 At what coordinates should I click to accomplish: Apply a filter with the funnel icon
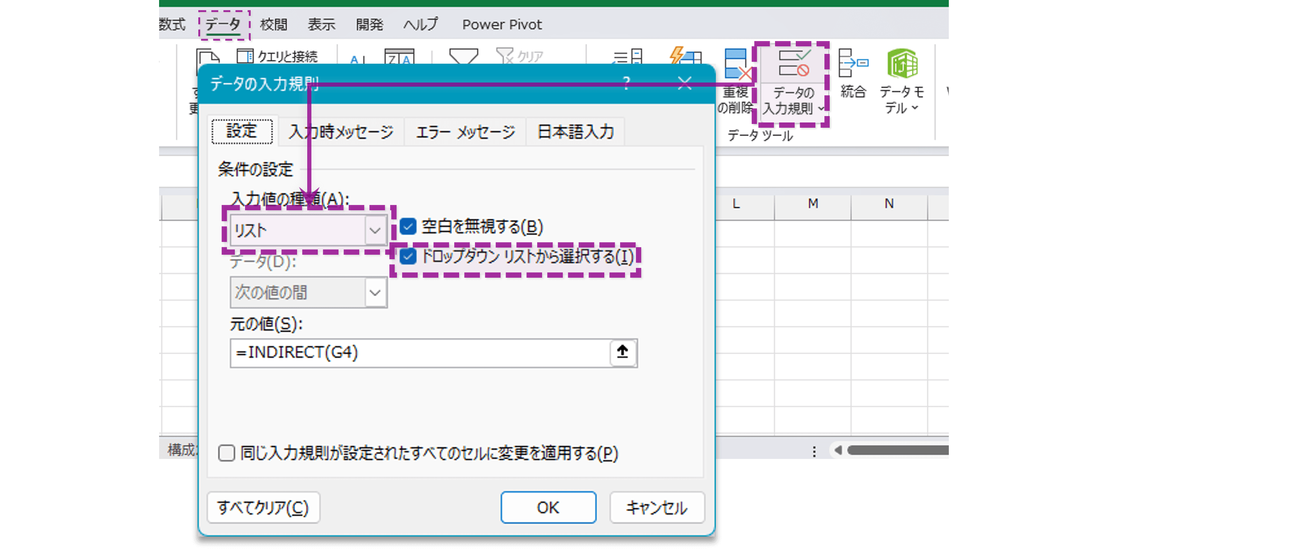click(x=464, y=57)
